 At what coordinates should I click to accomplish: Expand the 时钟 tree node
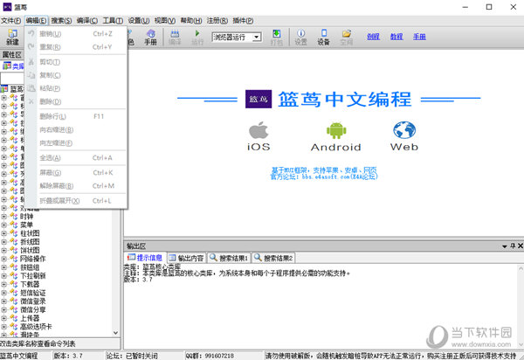[4, 217]
